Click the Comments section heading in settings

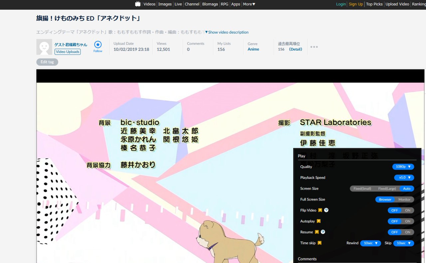(307, 259)
